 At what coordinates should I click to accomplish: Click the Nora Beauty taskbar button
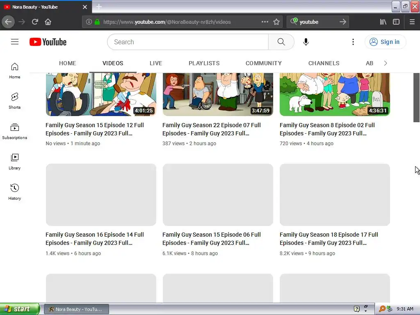click(76, 309)
